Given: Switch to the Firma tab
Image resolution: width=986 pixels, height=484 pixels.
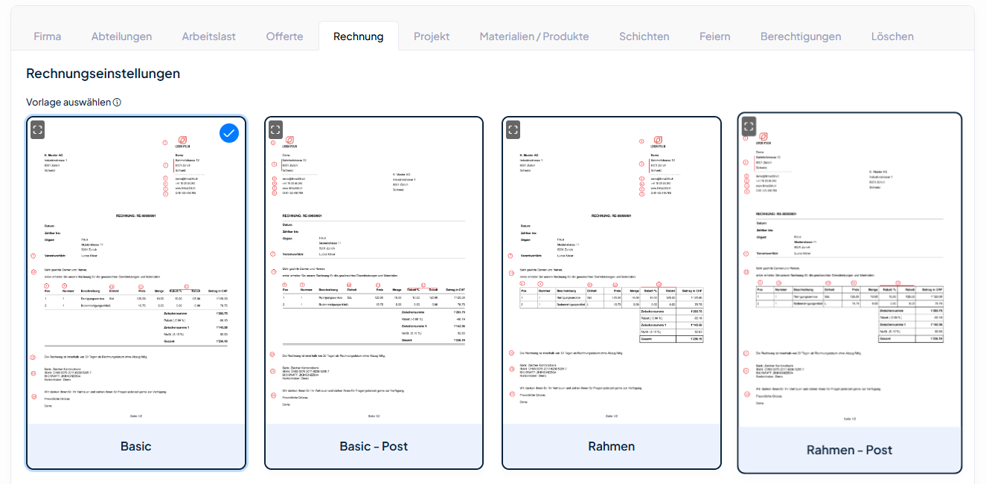Looking at the screenshot, I should (47, 36).
